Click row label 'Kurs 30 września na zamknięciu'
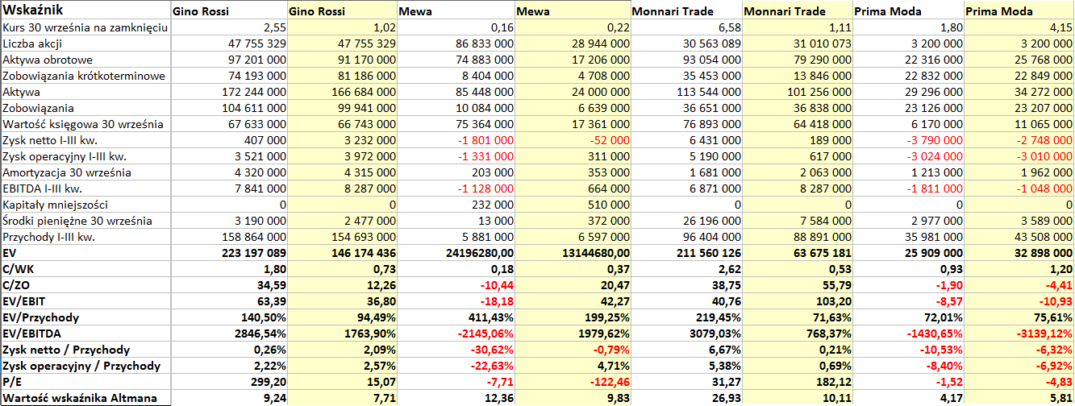Image resolution: width=1075 pixels, height=406 pixels. (85, 27)
